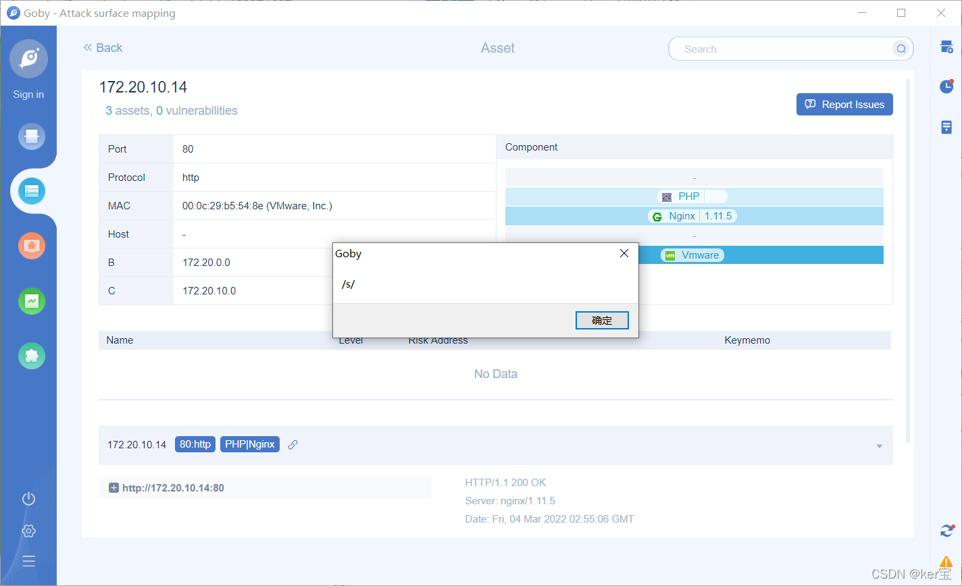Expand the http://172.20.10.14:80 tree entry
The image size is (962, 586).
(x=114, y=488)
